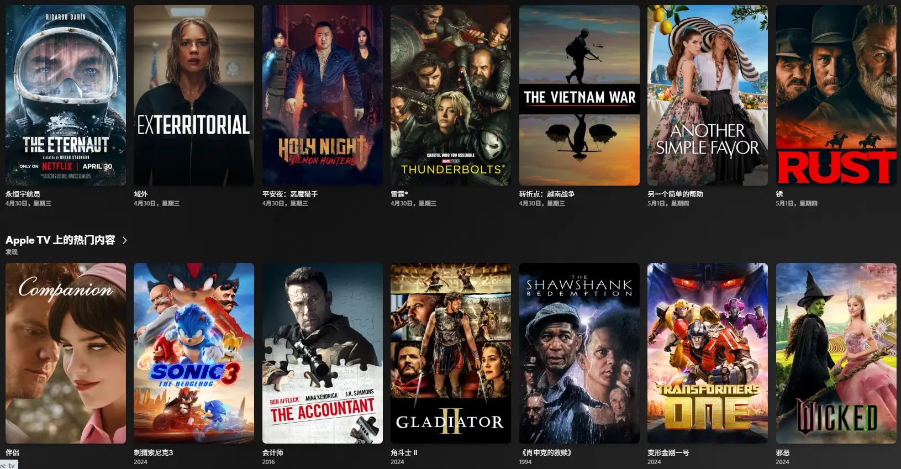Screen dimensions: 901x469
Task: Click the 变形金刚一号 title link
Action: tap(668, 452)
